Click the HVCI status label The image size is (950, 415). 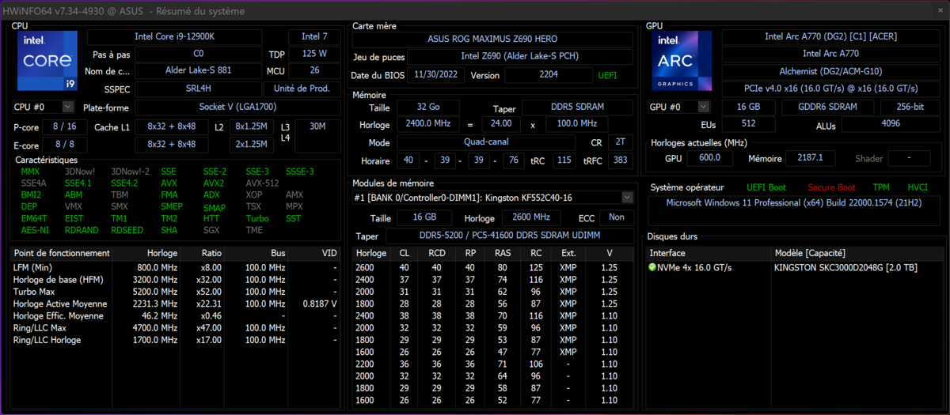pos(917,187)
